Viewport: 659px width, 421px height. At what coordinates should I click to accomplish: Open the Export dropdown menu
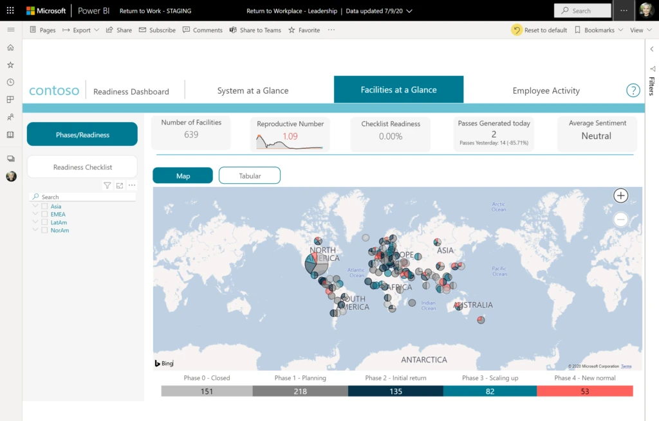coord(81,30)
